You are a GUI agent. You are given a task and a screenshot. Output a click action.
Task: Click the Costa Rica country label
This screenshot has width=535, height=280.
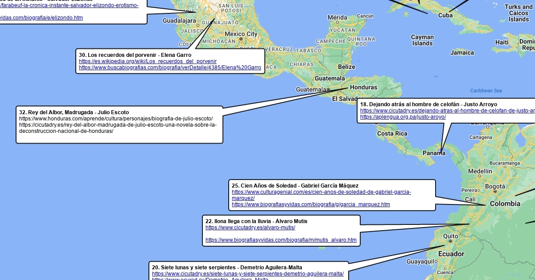pos(392,133)
